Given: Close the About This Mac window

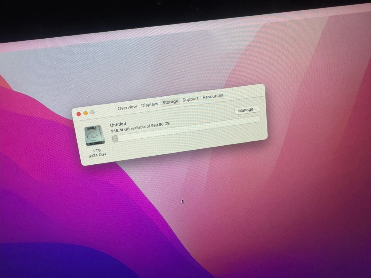Looking at the screenshot, I should tap(79, 114).
